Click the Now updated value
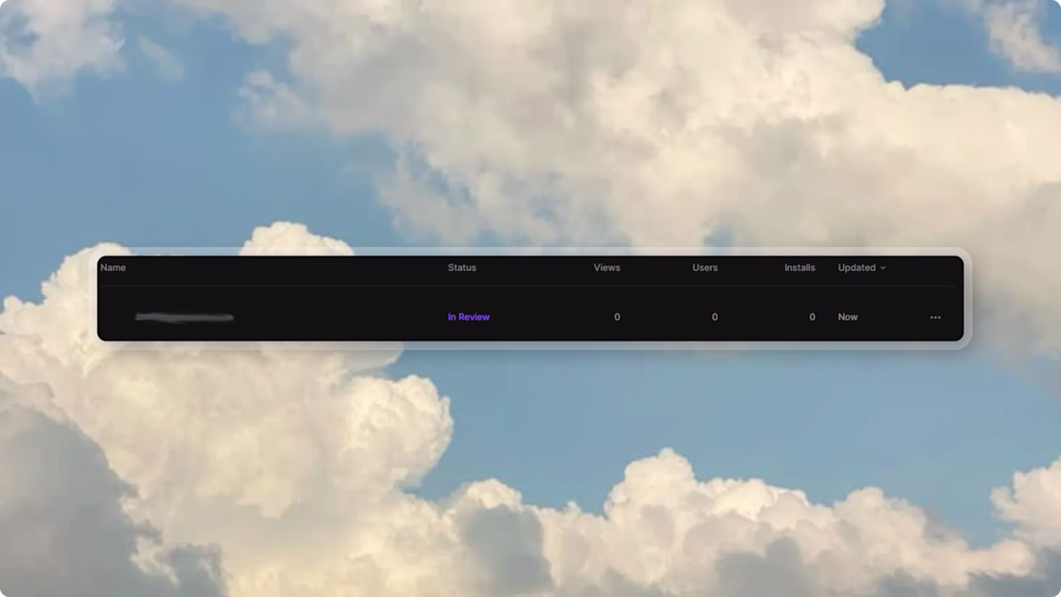 pos(848,316)
